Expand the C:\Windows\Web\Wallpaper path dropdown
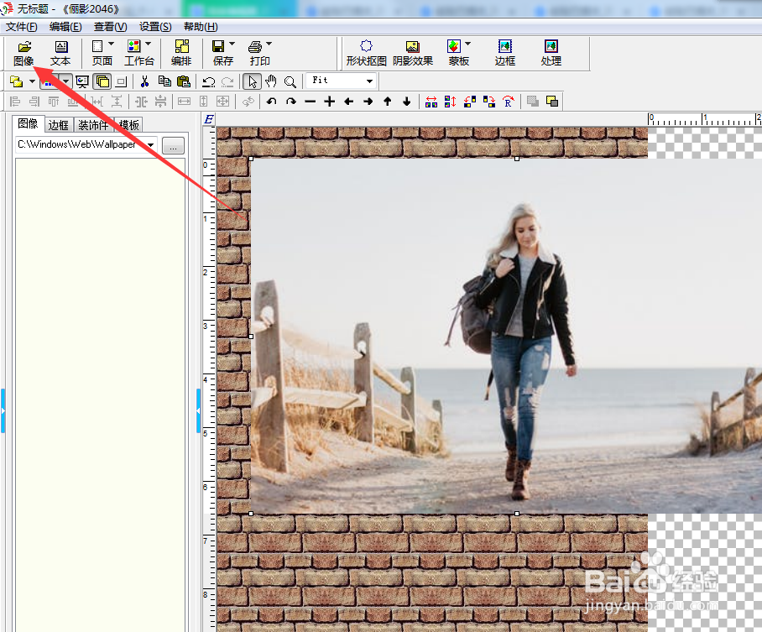The width and height of the screenshot is (762, 632). [151, 145]
